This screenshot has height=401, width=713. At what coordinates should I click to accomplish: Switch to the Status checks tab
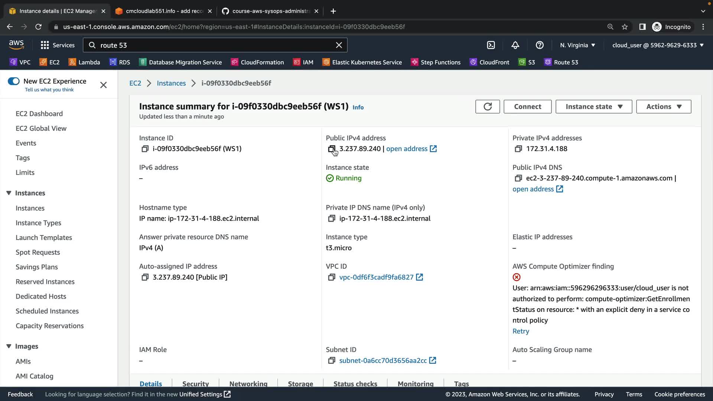355,384
